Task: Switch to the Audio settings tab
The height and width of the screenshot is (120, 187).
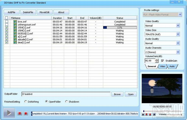Action: pyautogui.click(x=172, y=67)
